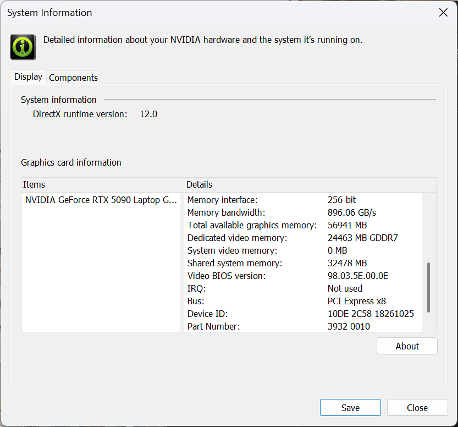This screenshot has height=427, width=458.
Task: Click the 56941 MB value
Action: click(347, 226)
